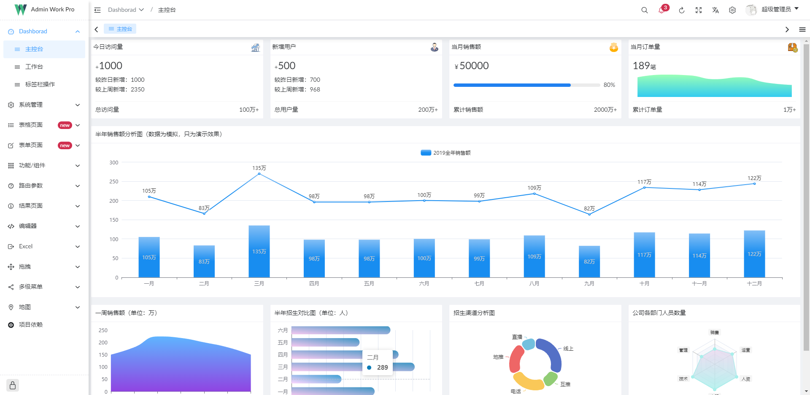Open the settings gear icon
The width and height of the screenshot is (810, 395).
coord(732,10)
